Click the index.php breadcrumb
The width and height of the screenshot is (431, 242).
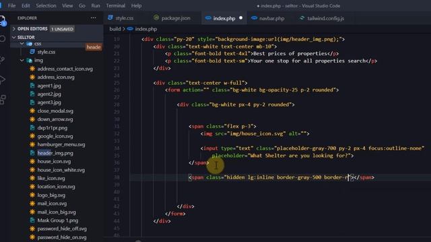[x=146, y=29]
